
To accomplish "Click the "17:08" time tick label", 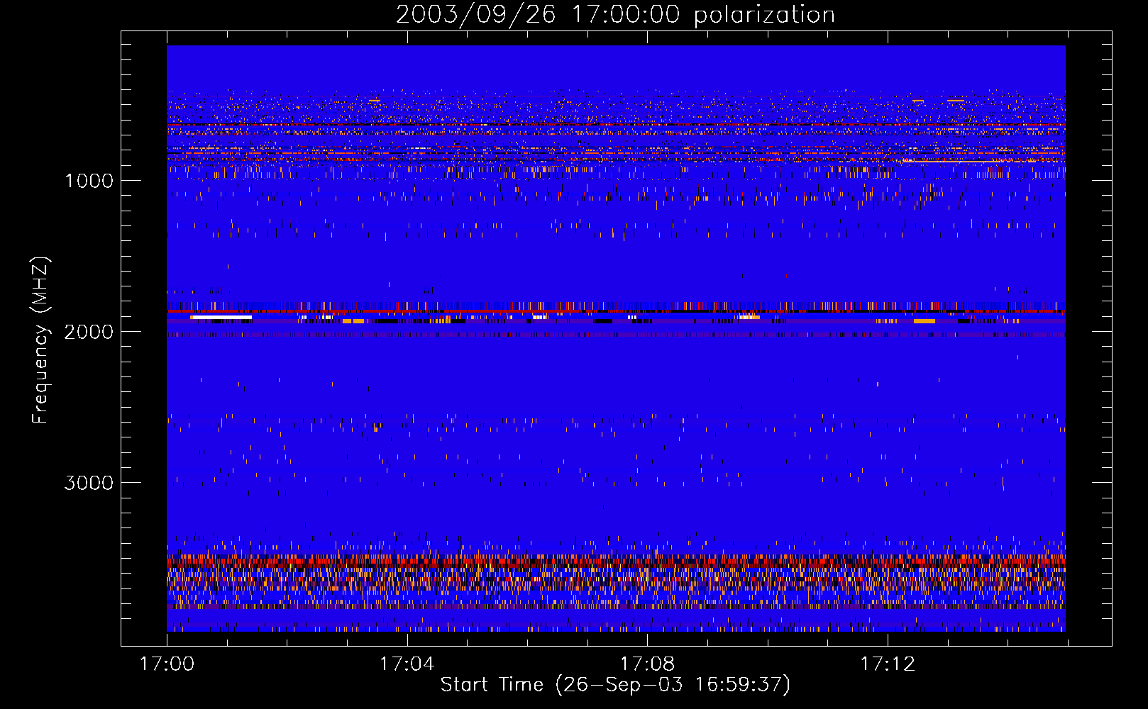I will point(647,664).
